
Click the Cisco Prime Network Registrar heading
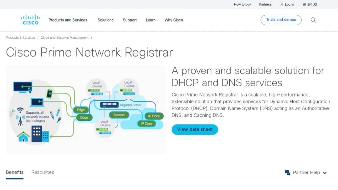(90, 52)
